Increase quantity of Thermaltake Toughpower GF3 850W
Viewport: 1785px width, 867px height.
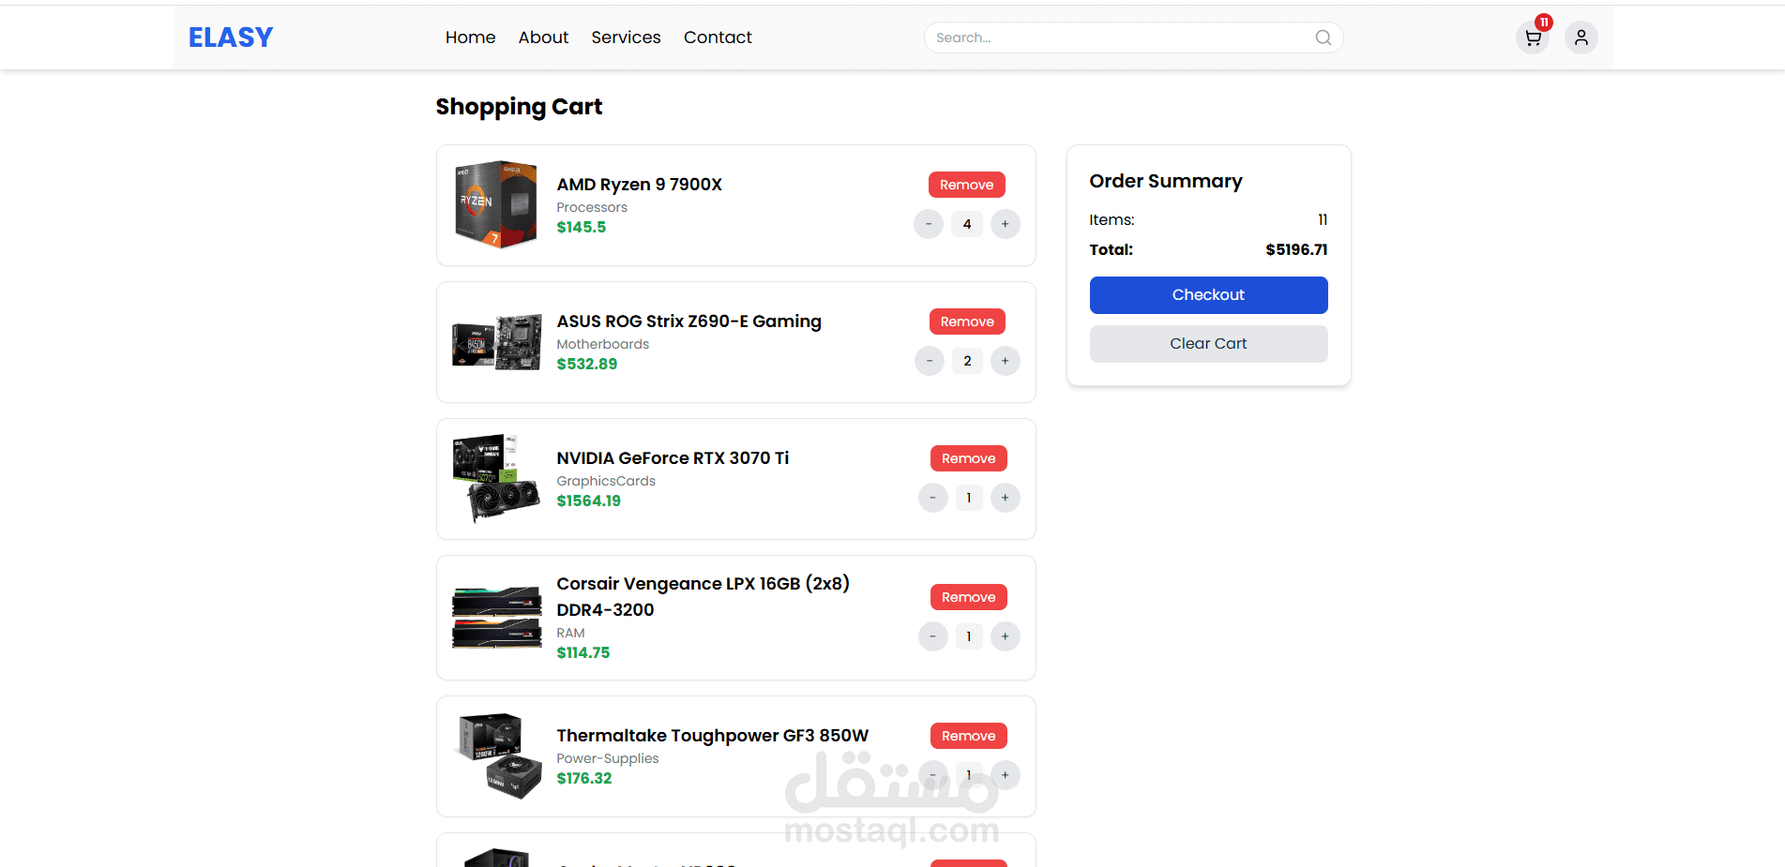click(x=1006, y=775)
